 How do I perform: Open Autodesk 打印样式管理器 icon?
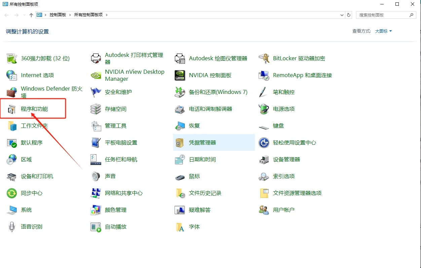tap(96, 58)
